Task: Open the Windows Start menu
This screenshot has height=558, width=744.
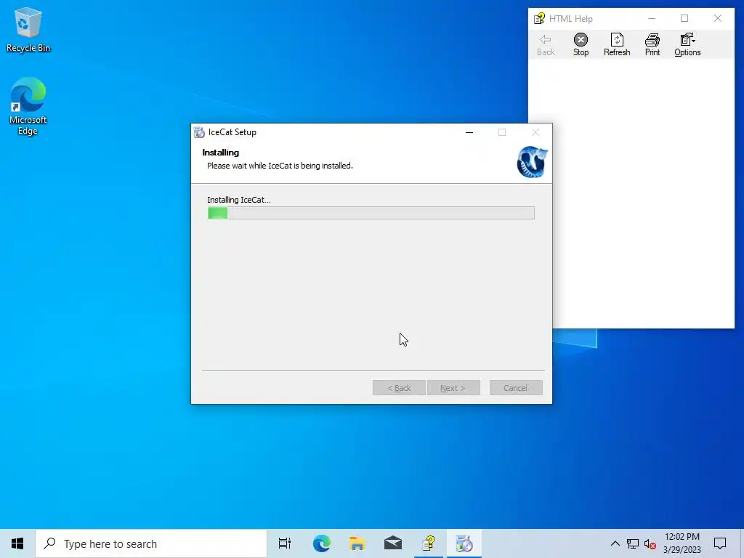Action: [17, 543]
